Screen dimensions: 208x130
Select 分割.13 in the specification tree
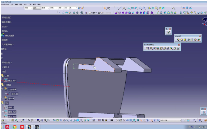click(5, 67)
